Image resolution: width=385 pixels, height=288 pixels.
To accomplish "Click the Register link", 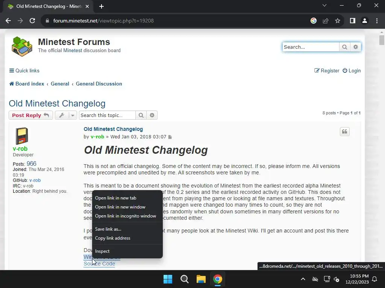I will 327,70.
